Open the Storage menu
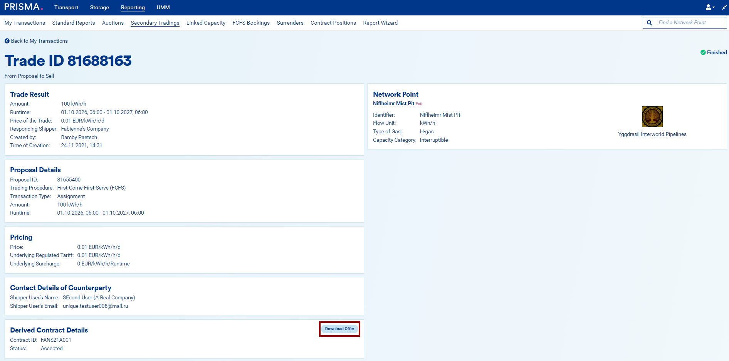This screenshot has height=361, width=729. pyautogui.click(x=99, y=7)
